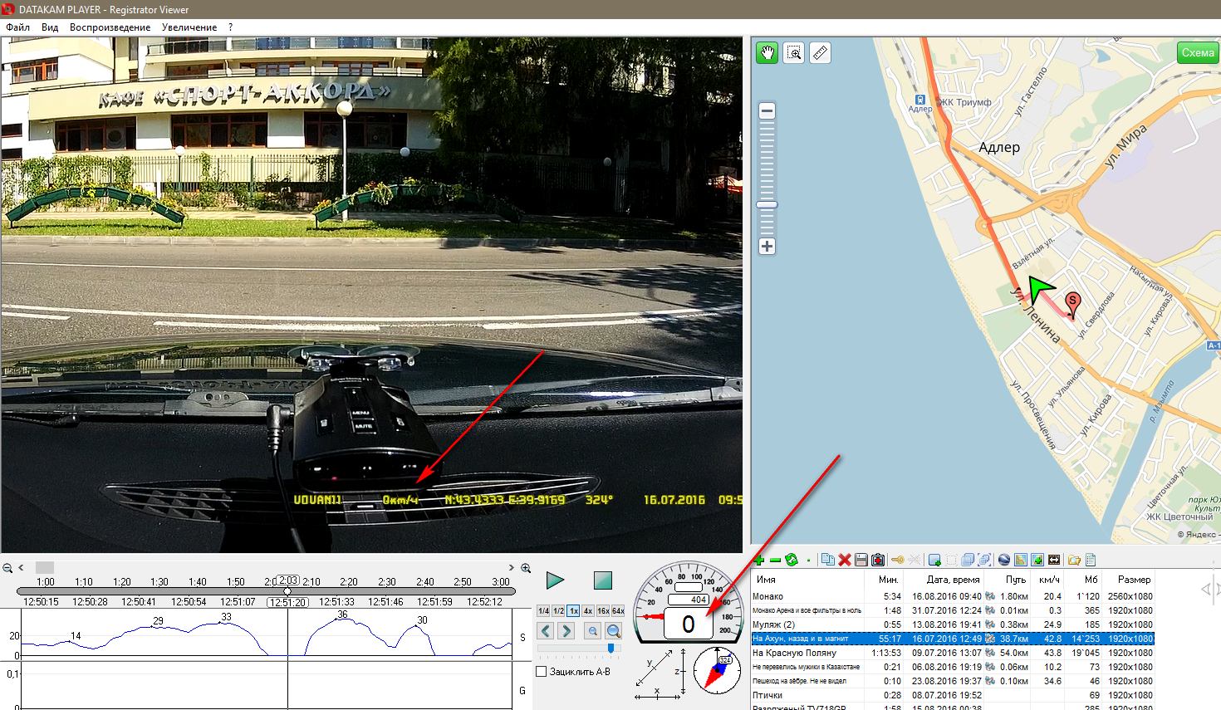Screen dimensions: 1221x710
Task: Click the green refresh list icon
Action: click(x=792, y=561)
